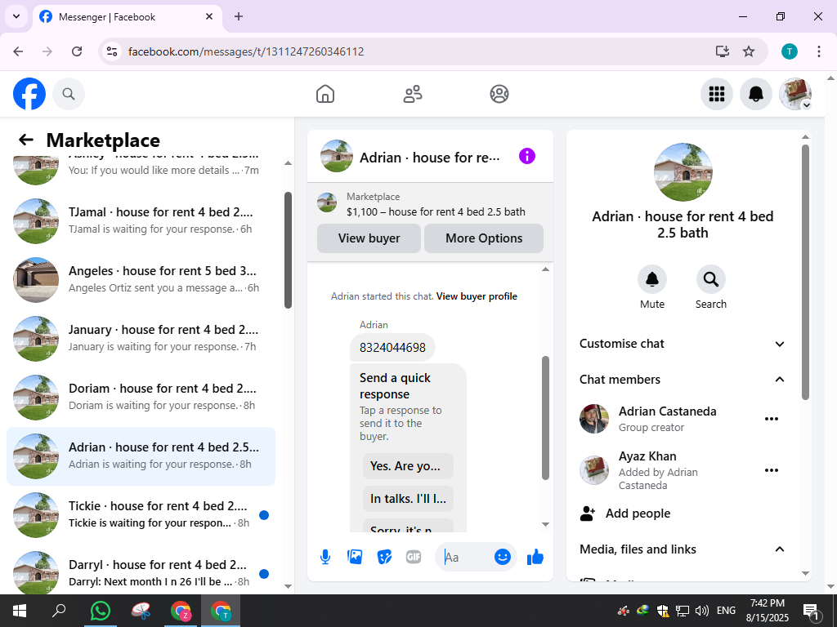Expand Customise chat section
Screen dimensions: 837x627
(x=683, y=344)
